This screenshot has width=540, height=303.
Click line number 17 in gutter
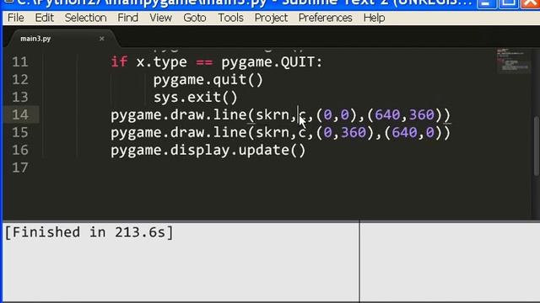20,168
